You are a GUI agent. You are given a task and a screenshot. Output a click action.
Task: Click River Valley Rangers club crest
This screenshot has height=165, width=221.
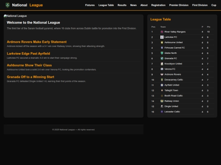(x=162, y=32)
